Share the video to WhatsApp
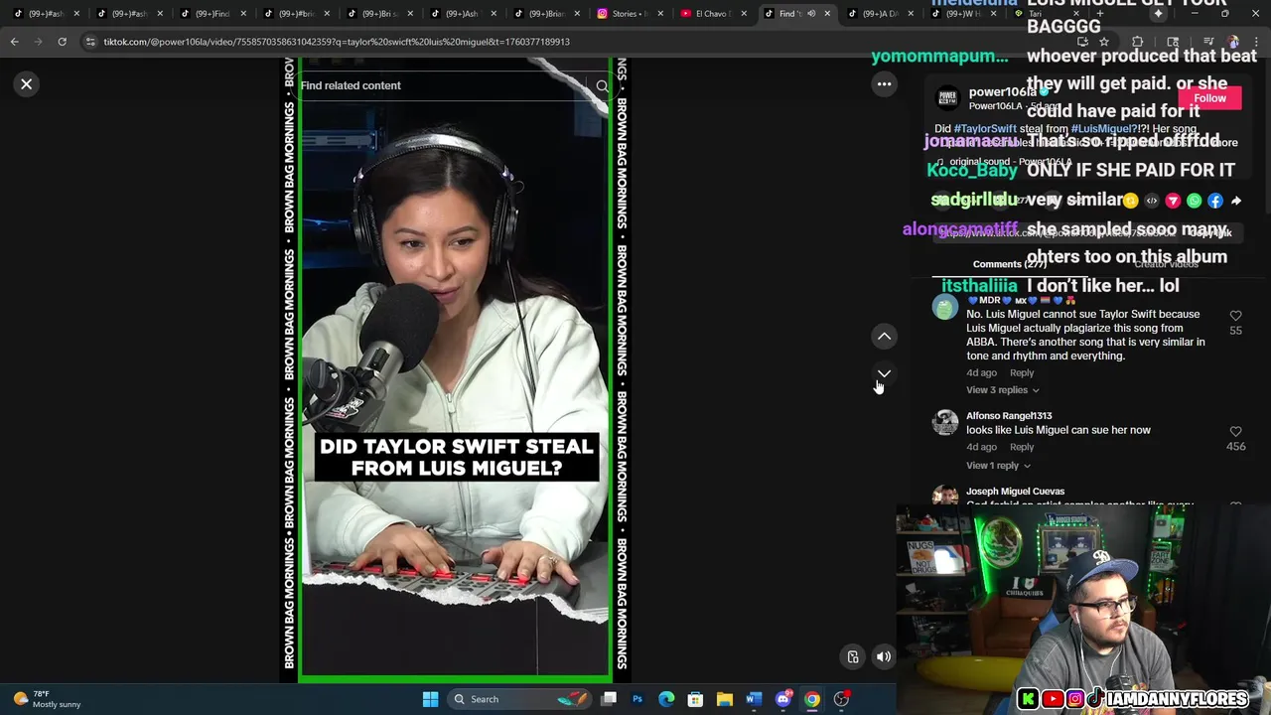Screen dimensions: 1271x715 [1194, 201]
